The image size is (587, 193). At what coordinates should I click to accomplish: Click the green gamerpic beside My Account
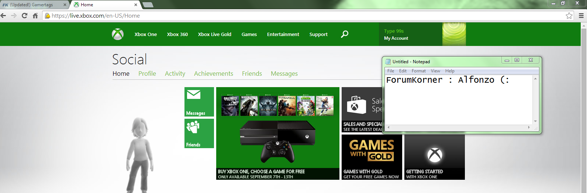454,34
